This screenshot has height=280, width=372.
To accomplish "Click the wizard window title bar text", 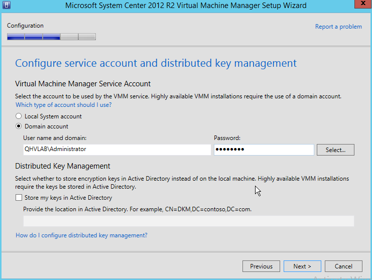I will (186, 6).
